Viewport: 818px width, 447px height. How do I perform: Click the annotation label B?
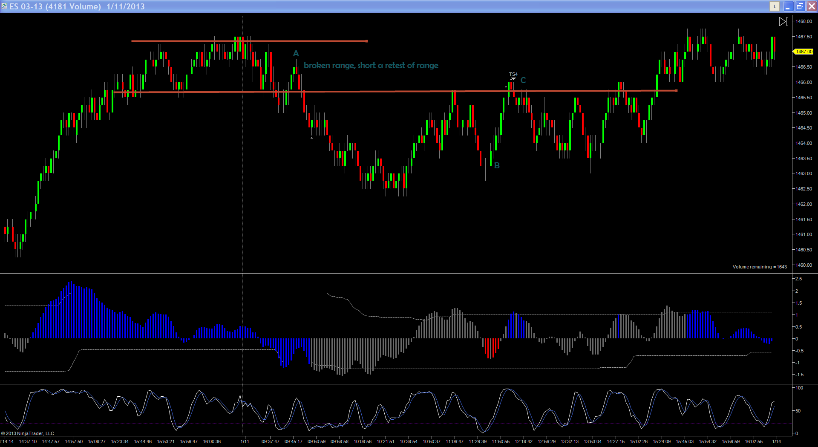(x=497, y=165)
